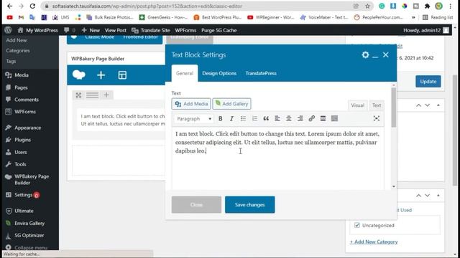
Task: Open Text Block Settings gear icon
Action: pyautogui.click(x=365, y=54)
